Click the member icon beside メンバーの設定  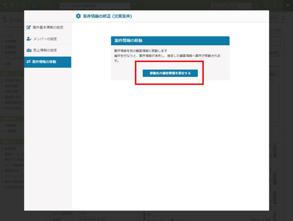tap(29, 39)
